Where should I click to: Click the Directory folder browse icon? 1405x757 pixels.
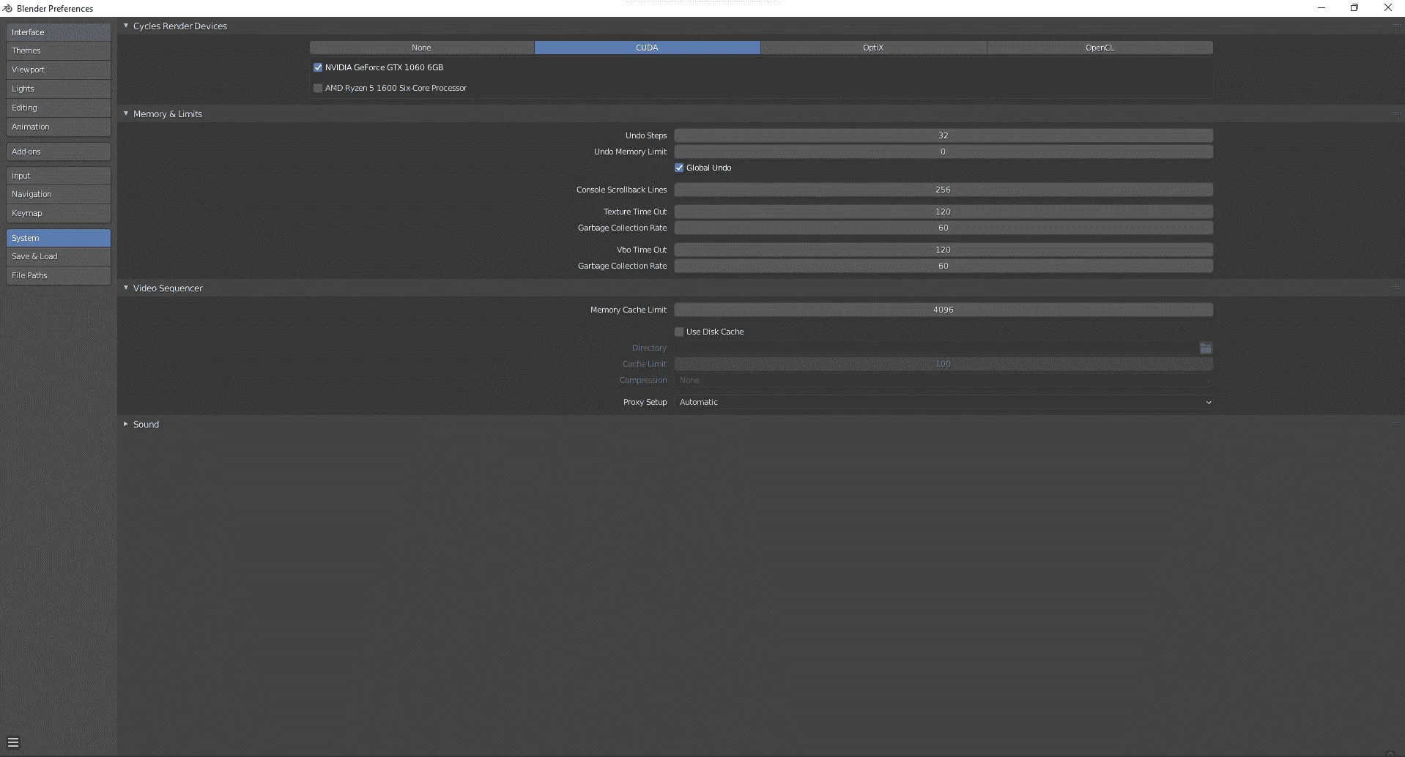point(1206,348)
